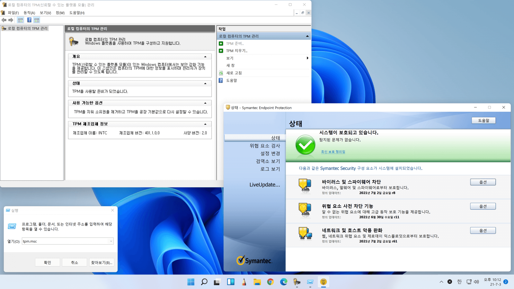This screenshot has width=514, height=289.
Task: Expand the 보기 submenu arrow in actions
Action: pyautogui.click(x=307, y=58)
